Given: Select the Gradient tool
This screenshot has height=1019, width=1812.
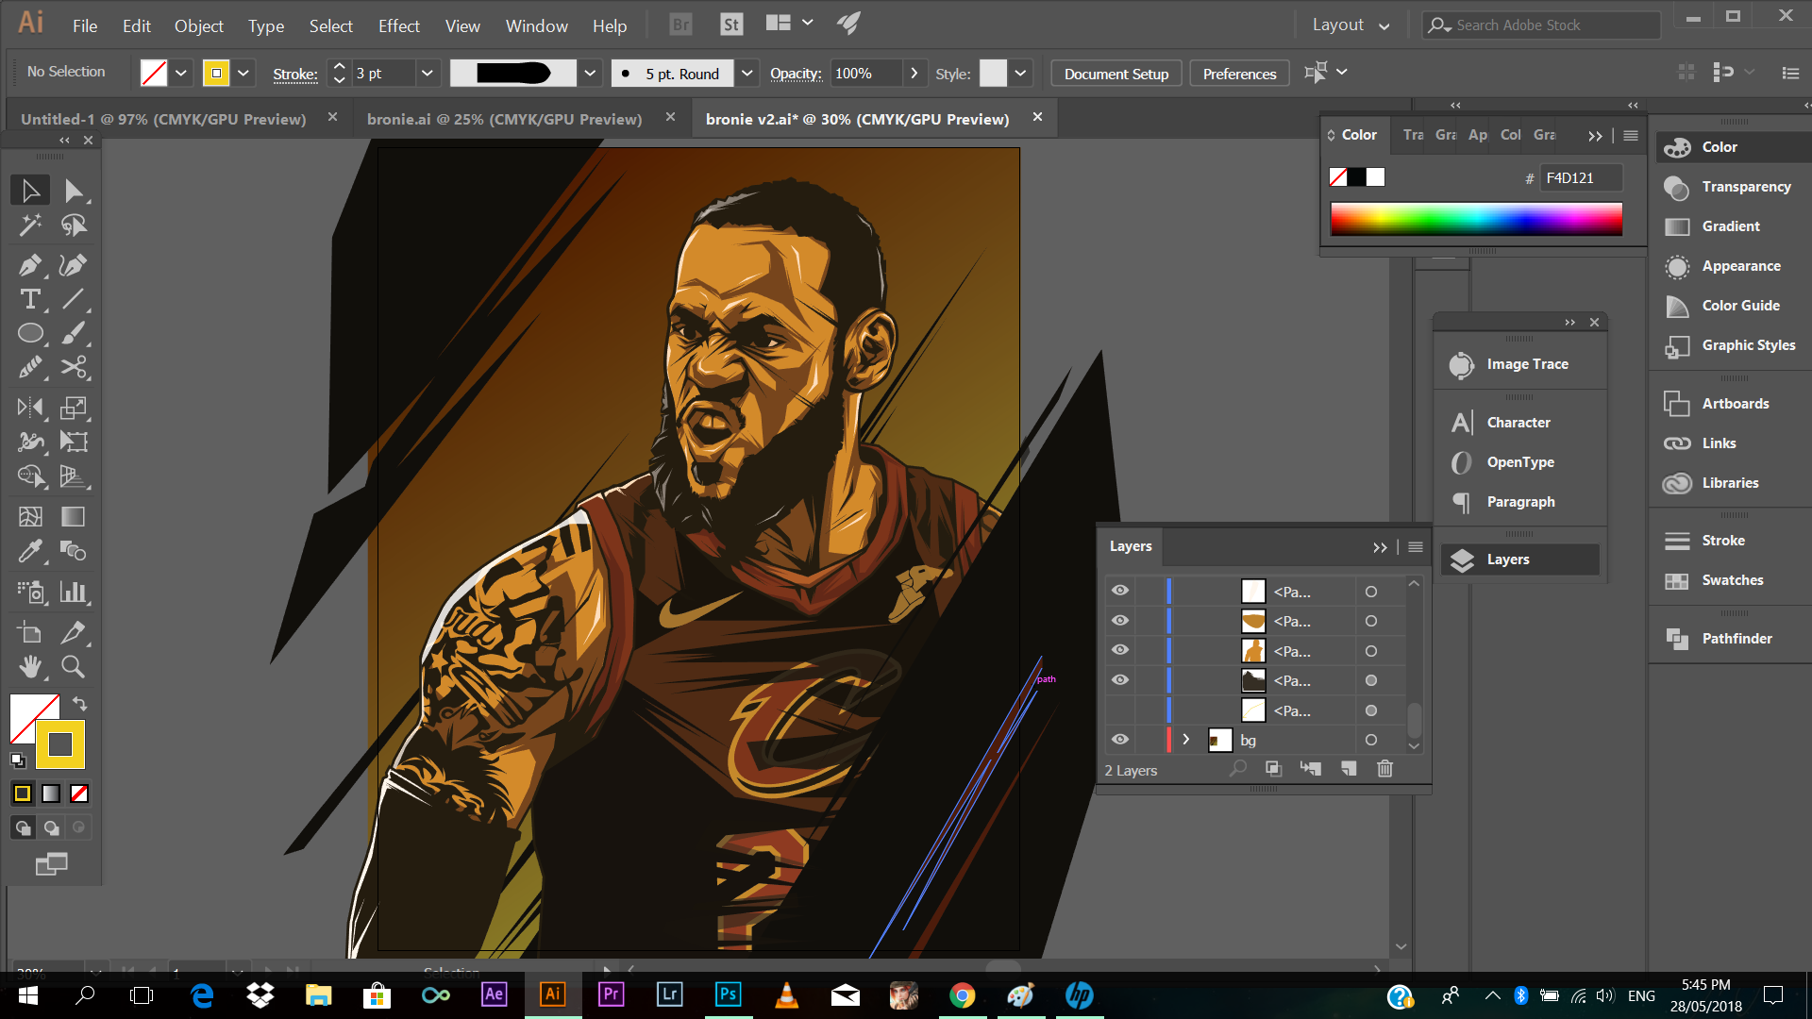Looking at the screenshot, I should click(74, 516).
